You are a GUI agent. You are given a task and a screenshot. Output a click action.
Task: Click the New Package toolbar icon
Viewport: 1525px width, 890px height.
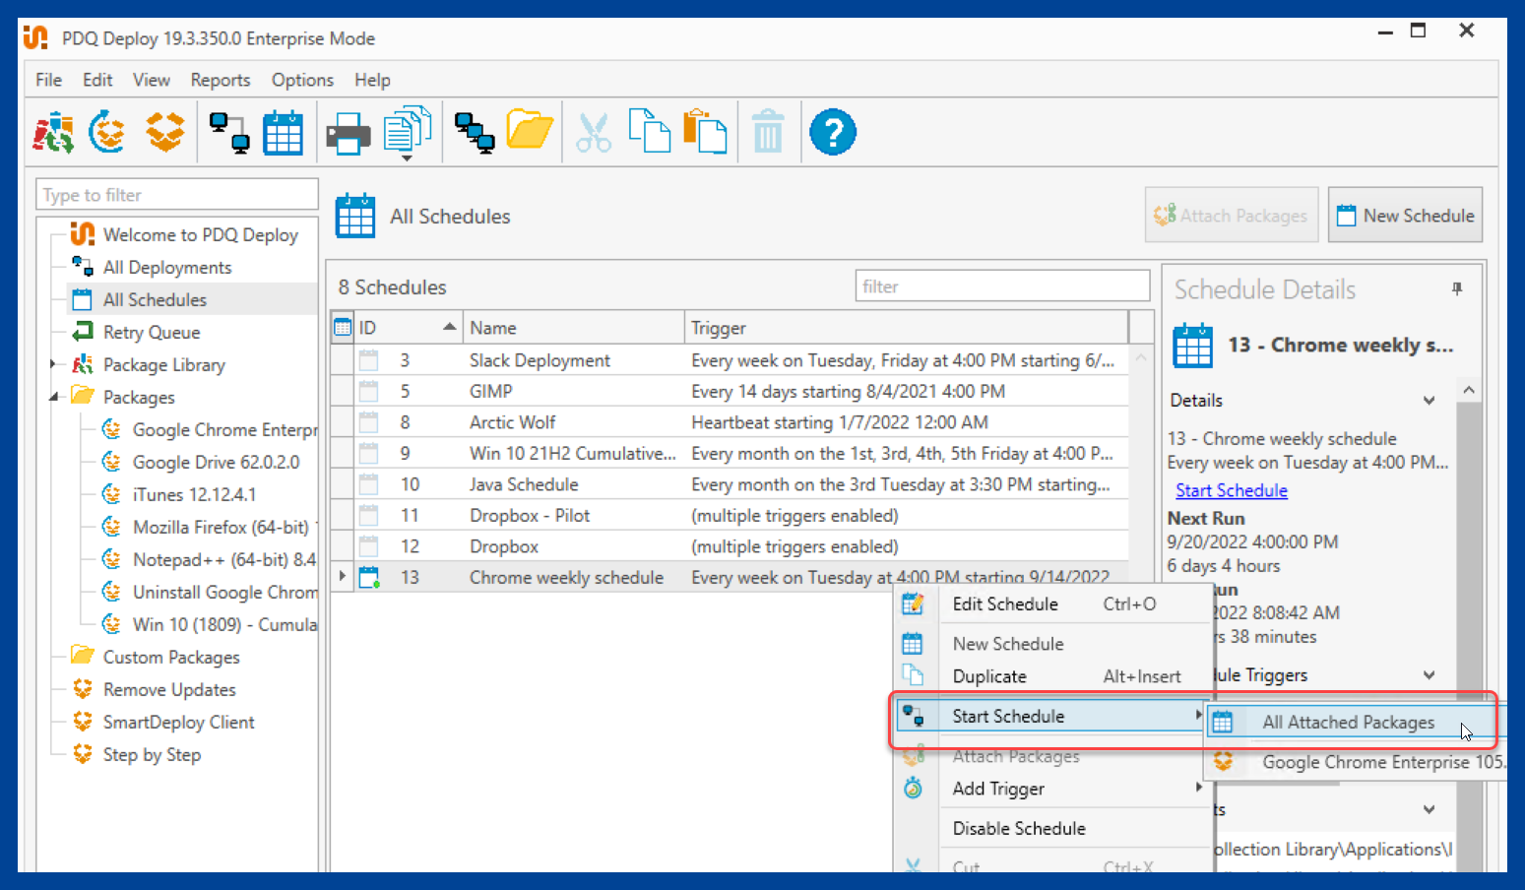107,132
